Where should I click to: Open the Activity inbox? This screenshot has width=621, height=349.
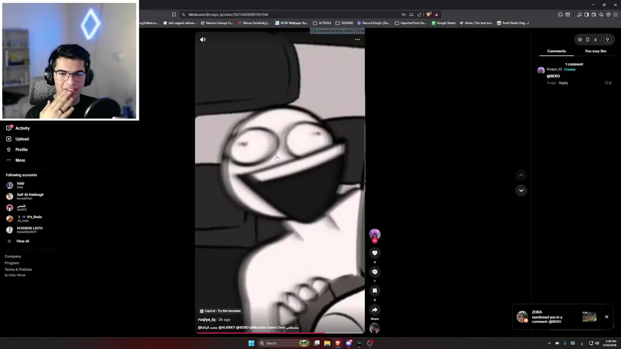coord(18,128)
